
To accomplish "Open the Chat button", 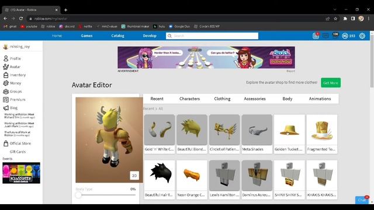I will pyautogui.click(x=362, y=199).
